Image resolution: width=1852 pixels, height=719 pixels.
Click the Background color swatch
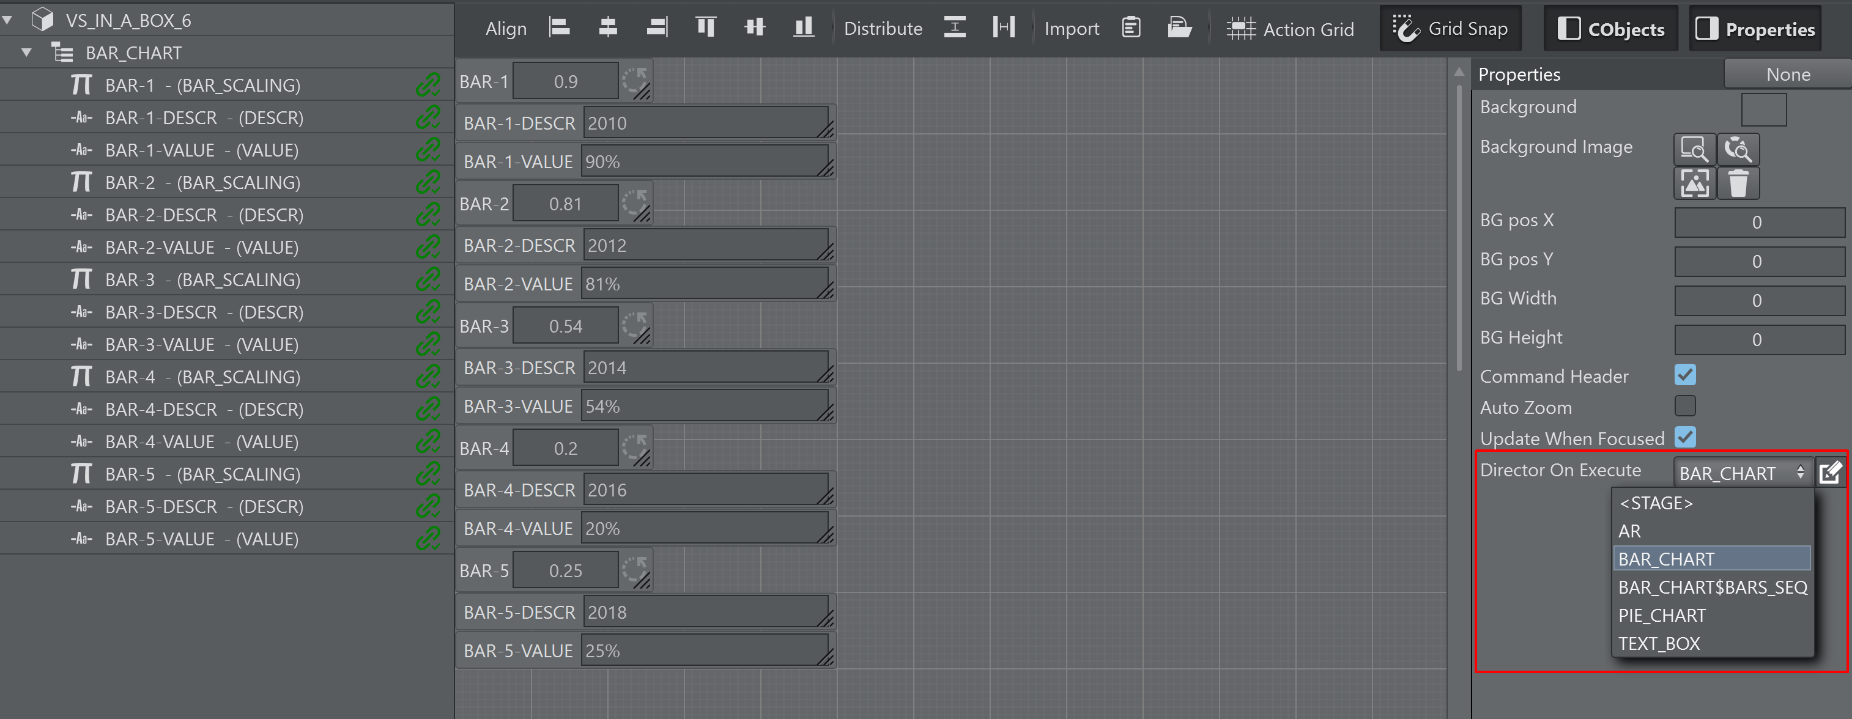[1763, 109]
